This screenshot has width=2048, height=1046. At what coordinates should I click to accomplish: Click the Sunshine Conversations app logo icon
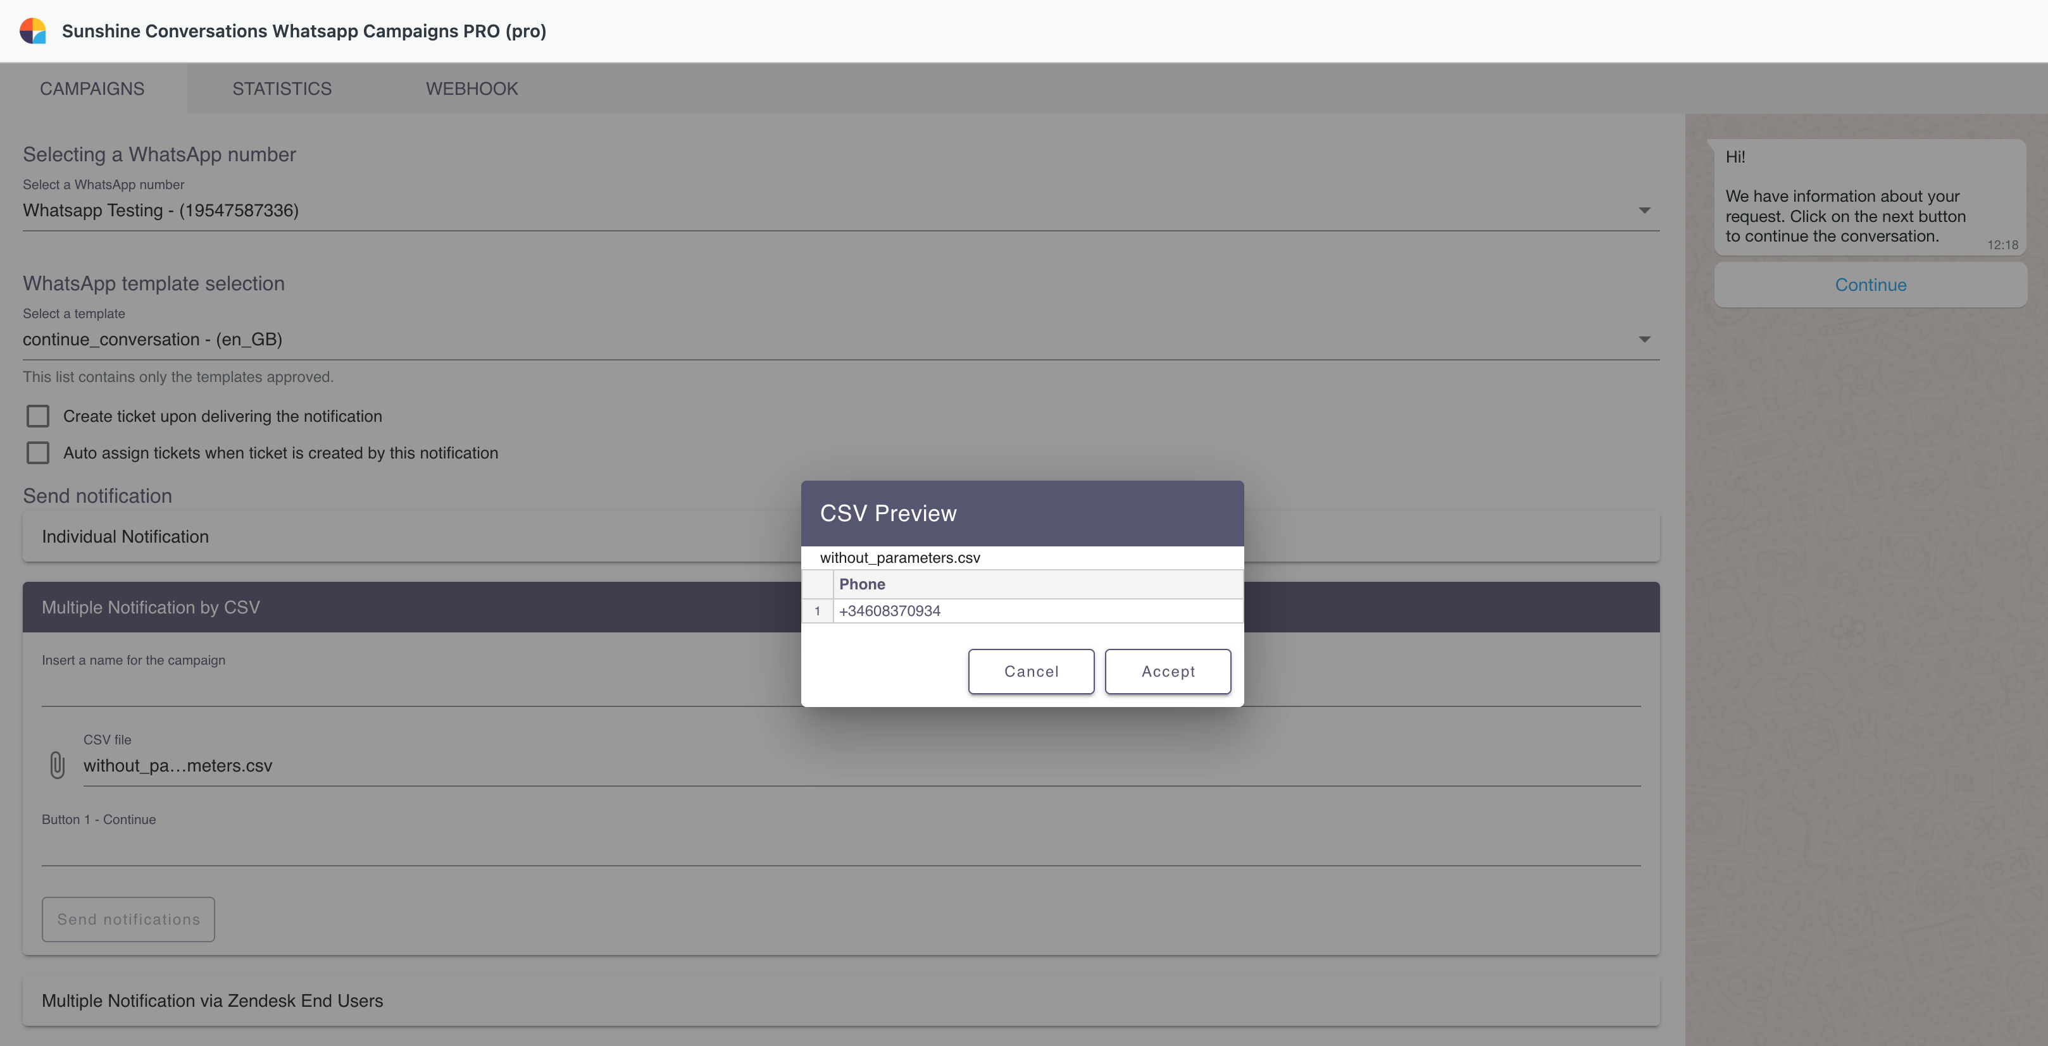pos(33,31)
